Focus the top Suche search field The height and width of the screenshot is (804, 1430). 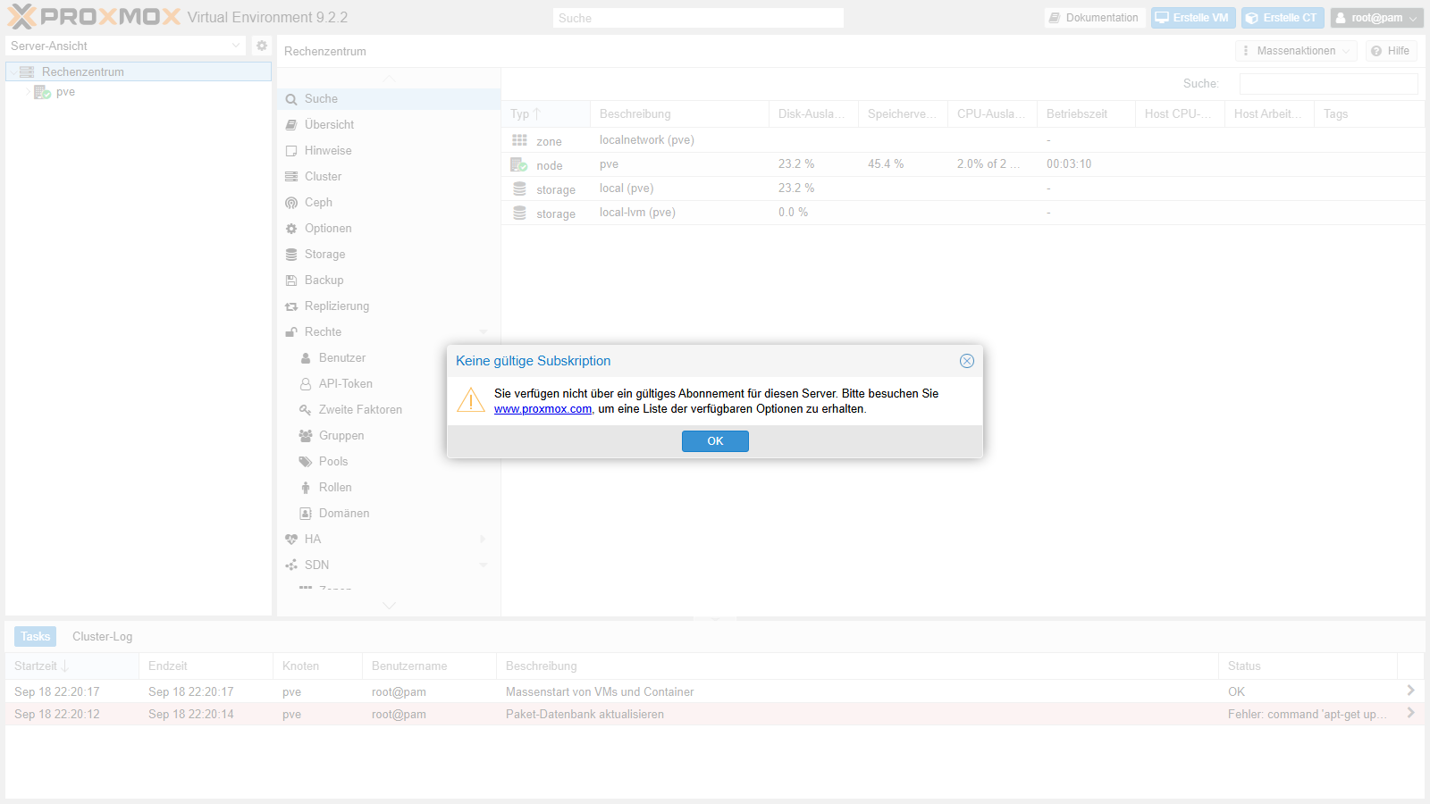(698, 18)
